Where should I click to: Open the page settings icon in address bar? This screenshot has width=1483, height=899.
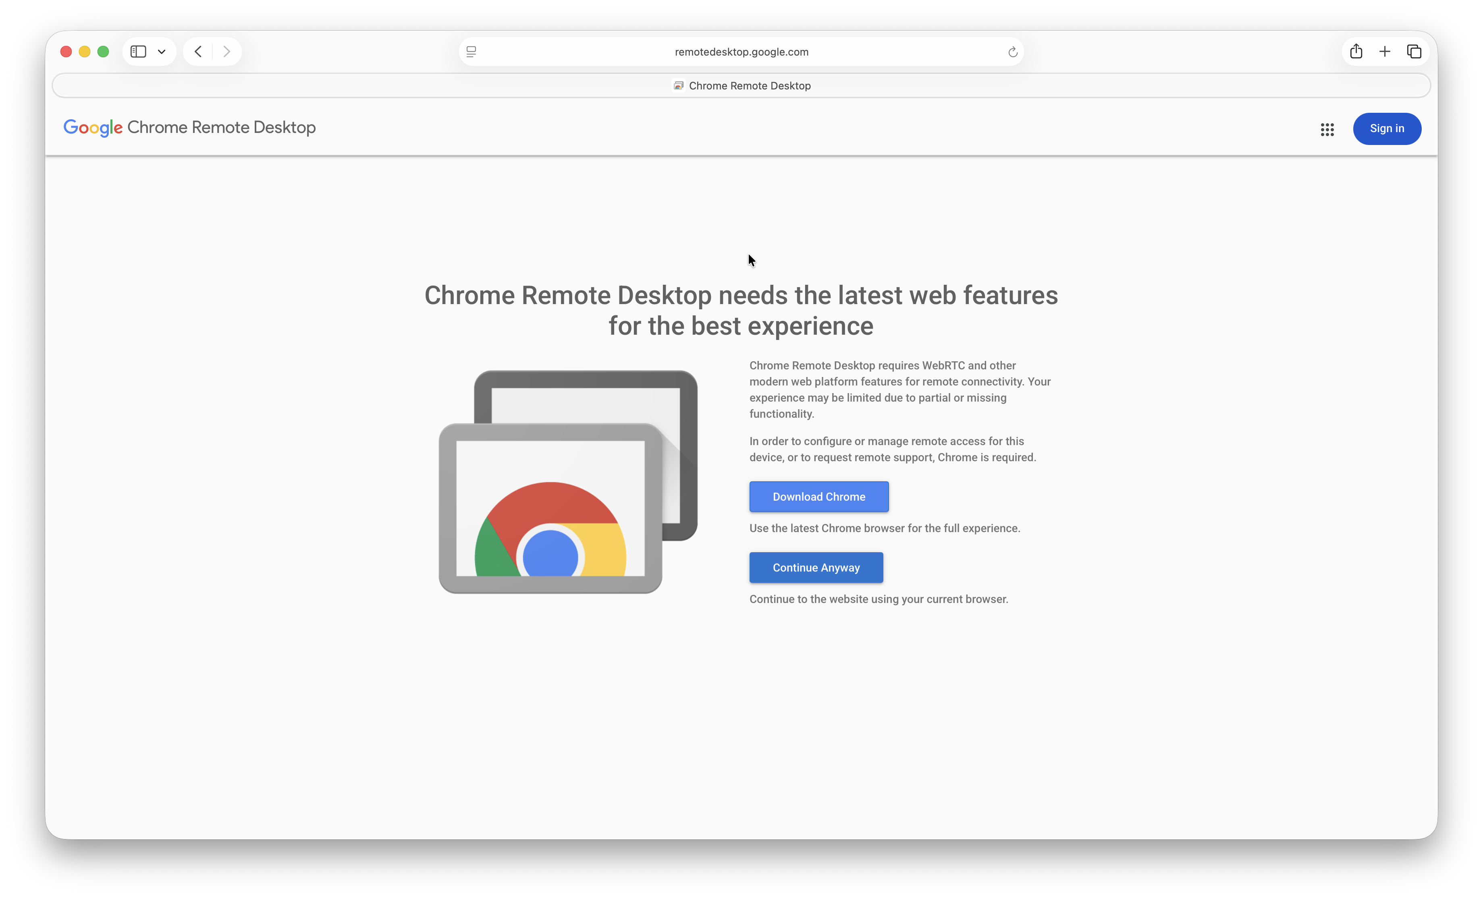point(471,52)
